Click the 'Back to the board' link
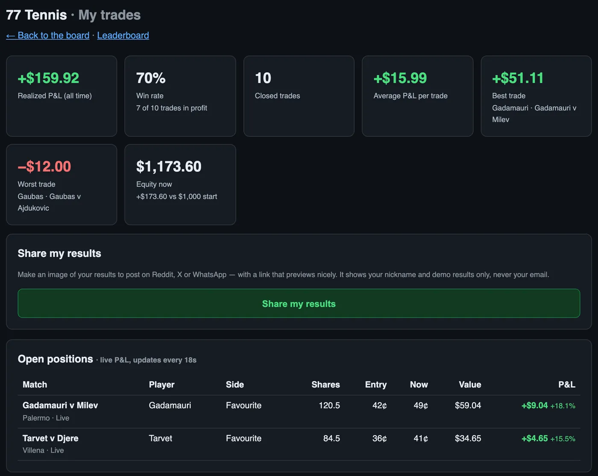 (48, 35)
